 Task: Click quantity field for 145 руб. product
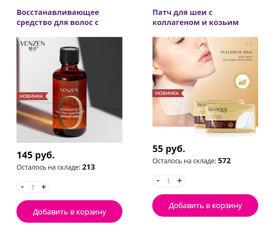pyautogui.click(x=33, y=187)
